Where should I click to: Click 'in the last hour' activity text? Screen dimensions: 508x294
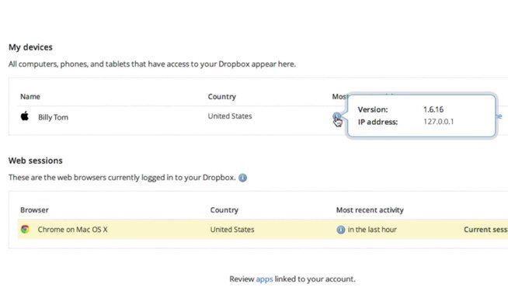click(x=372, y=230)
